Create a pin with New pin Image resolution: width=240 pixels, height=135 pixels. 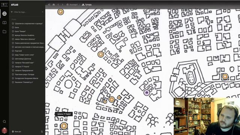coord(16,132)
